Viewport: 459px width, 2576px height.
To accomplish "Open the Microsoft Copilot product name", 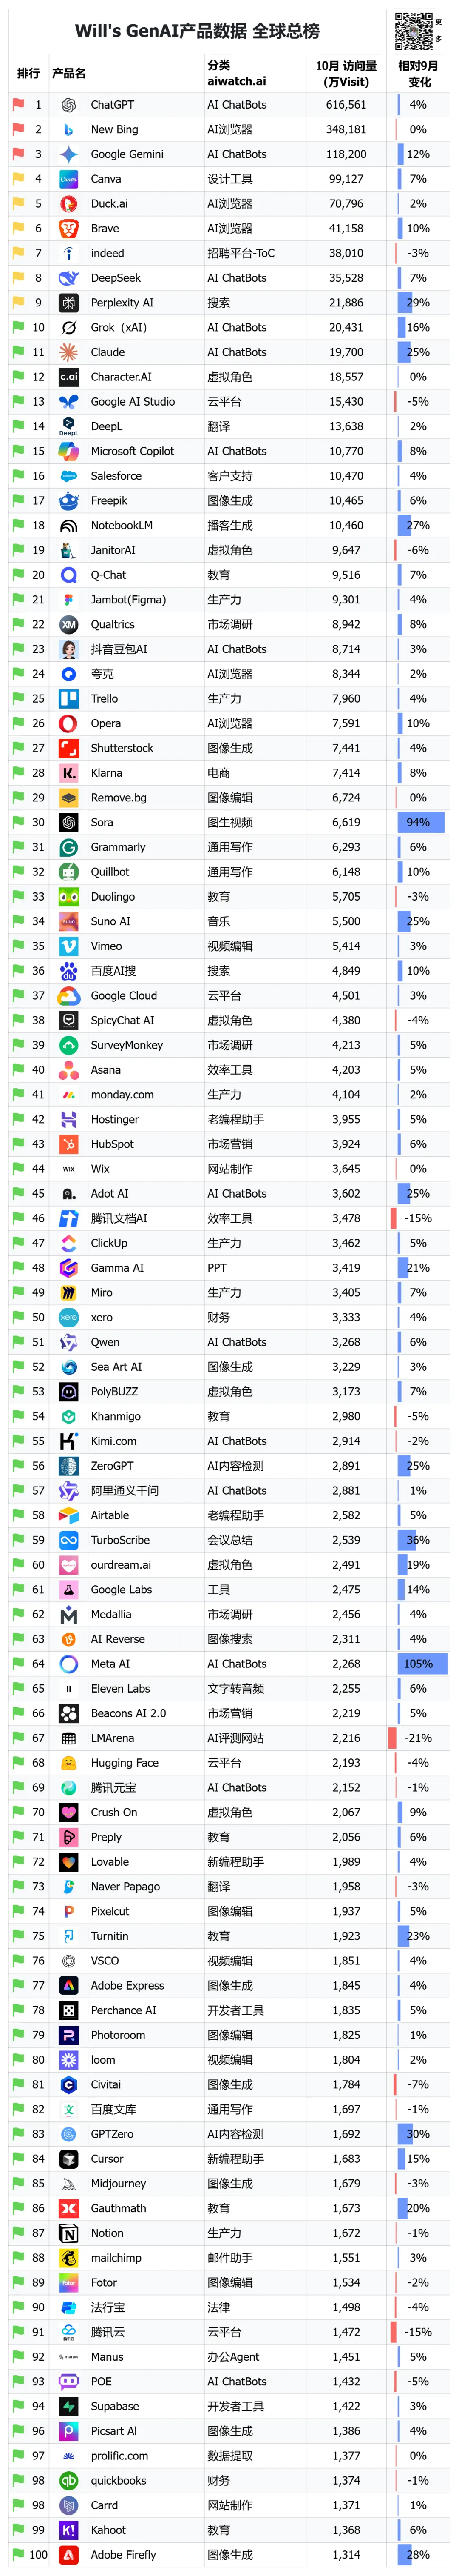I will pos(133,451).
